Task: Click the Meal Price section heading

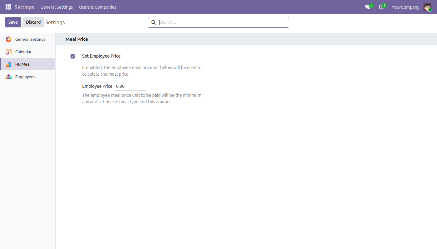Action: (77, 39)
